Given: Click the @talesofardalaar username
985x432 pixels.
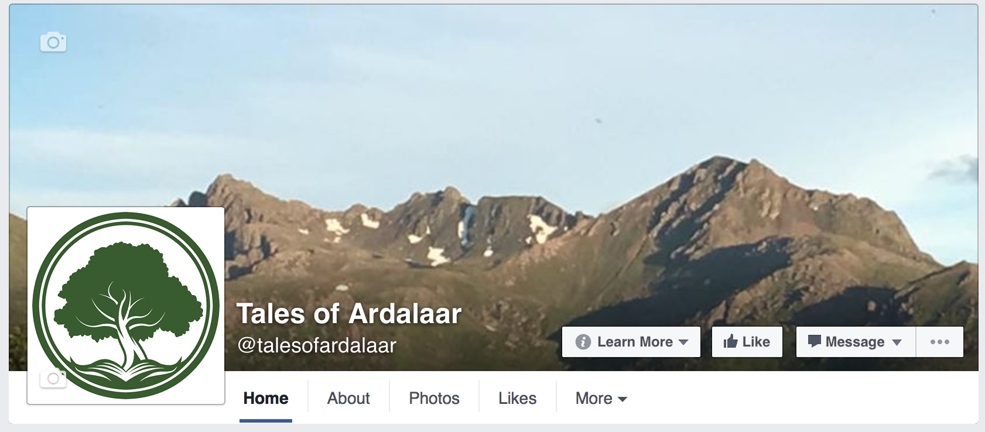Looking at the screenshot, I should point(317,345).
